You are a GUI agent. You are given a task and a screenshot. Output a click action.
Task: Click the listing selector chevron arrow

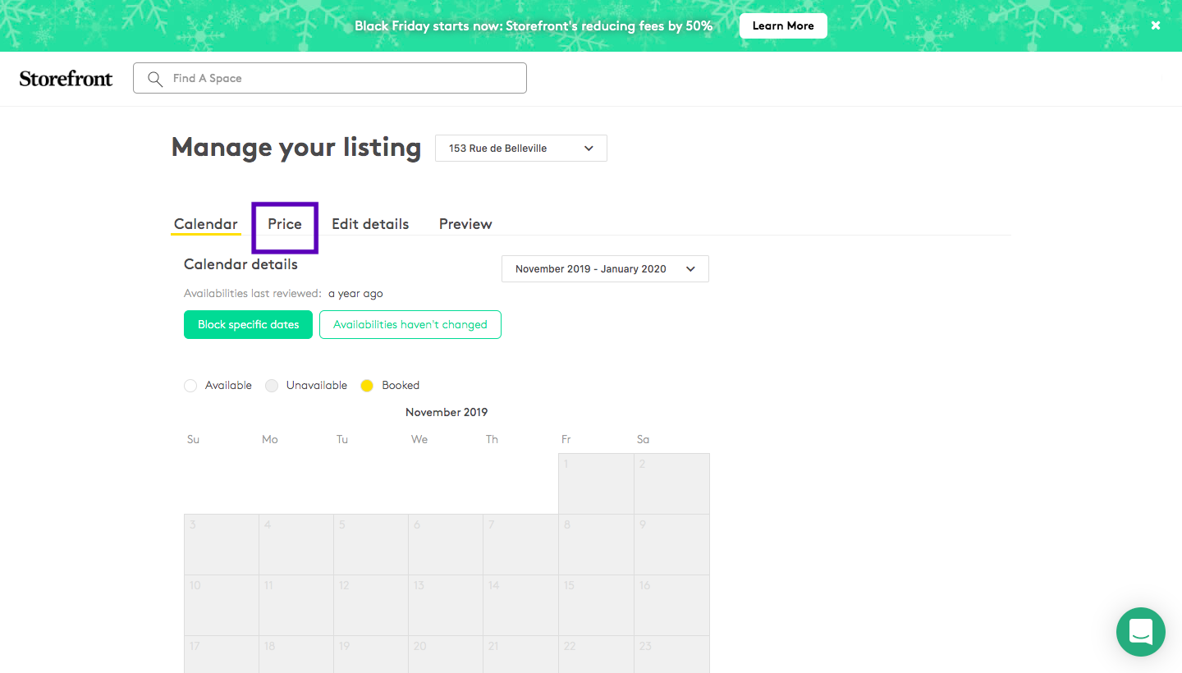click(x=589, y=149)
